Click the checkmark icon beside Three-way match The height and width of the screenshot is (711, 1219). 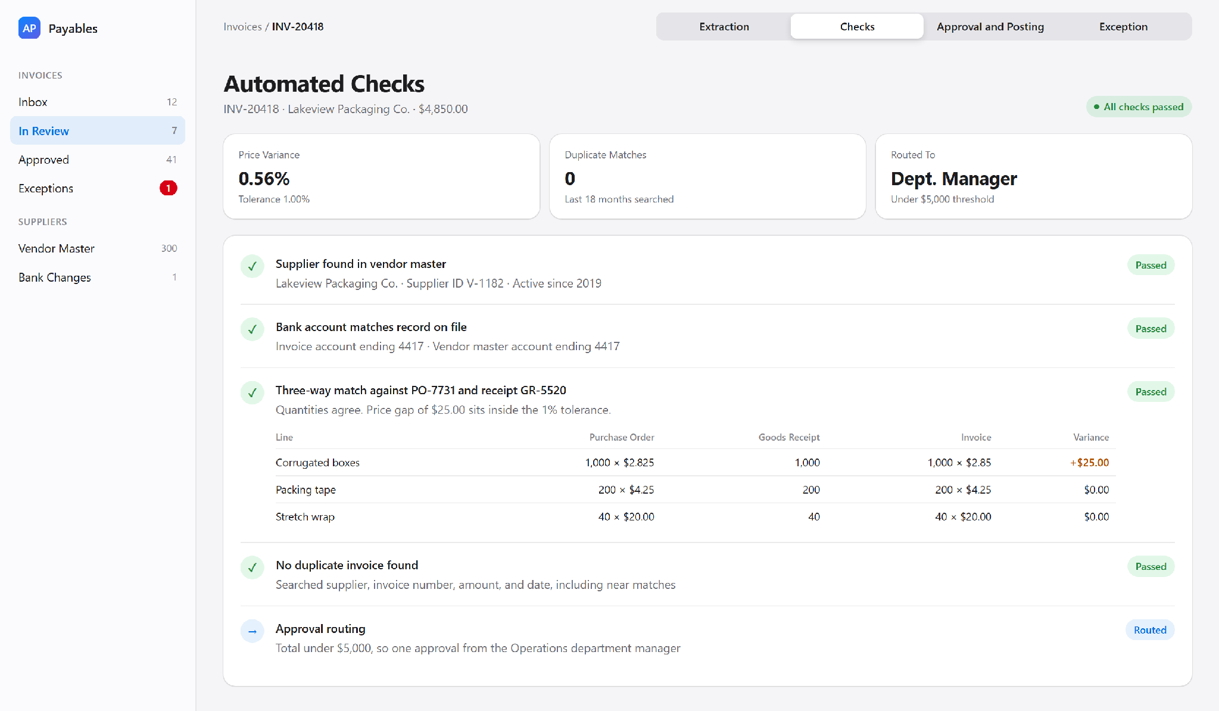(x=252, y=392)
